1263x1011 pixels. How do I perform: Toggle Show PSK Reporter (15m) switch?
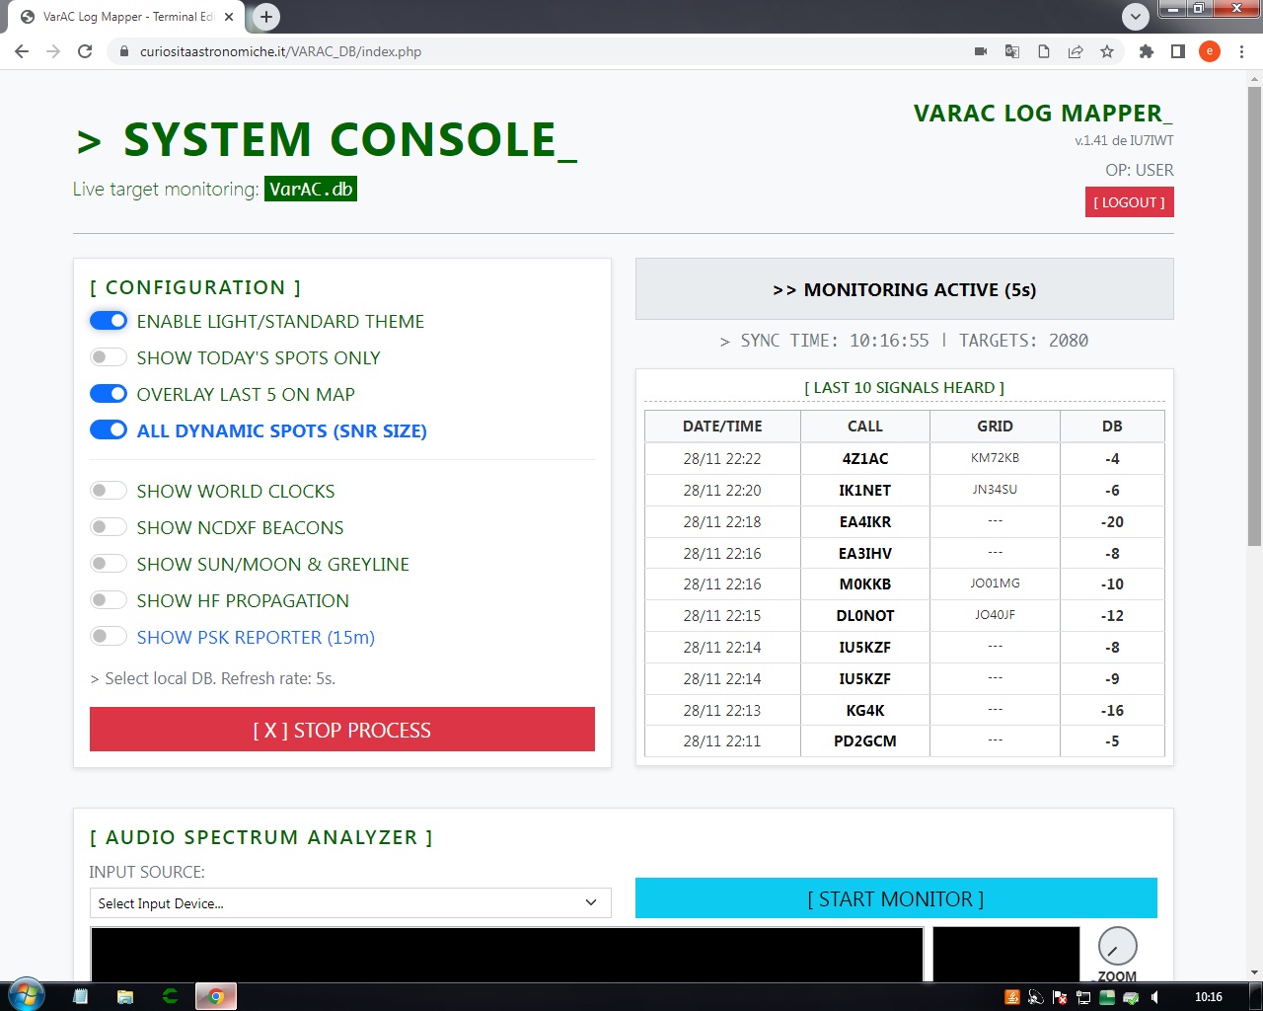point(109,637)
